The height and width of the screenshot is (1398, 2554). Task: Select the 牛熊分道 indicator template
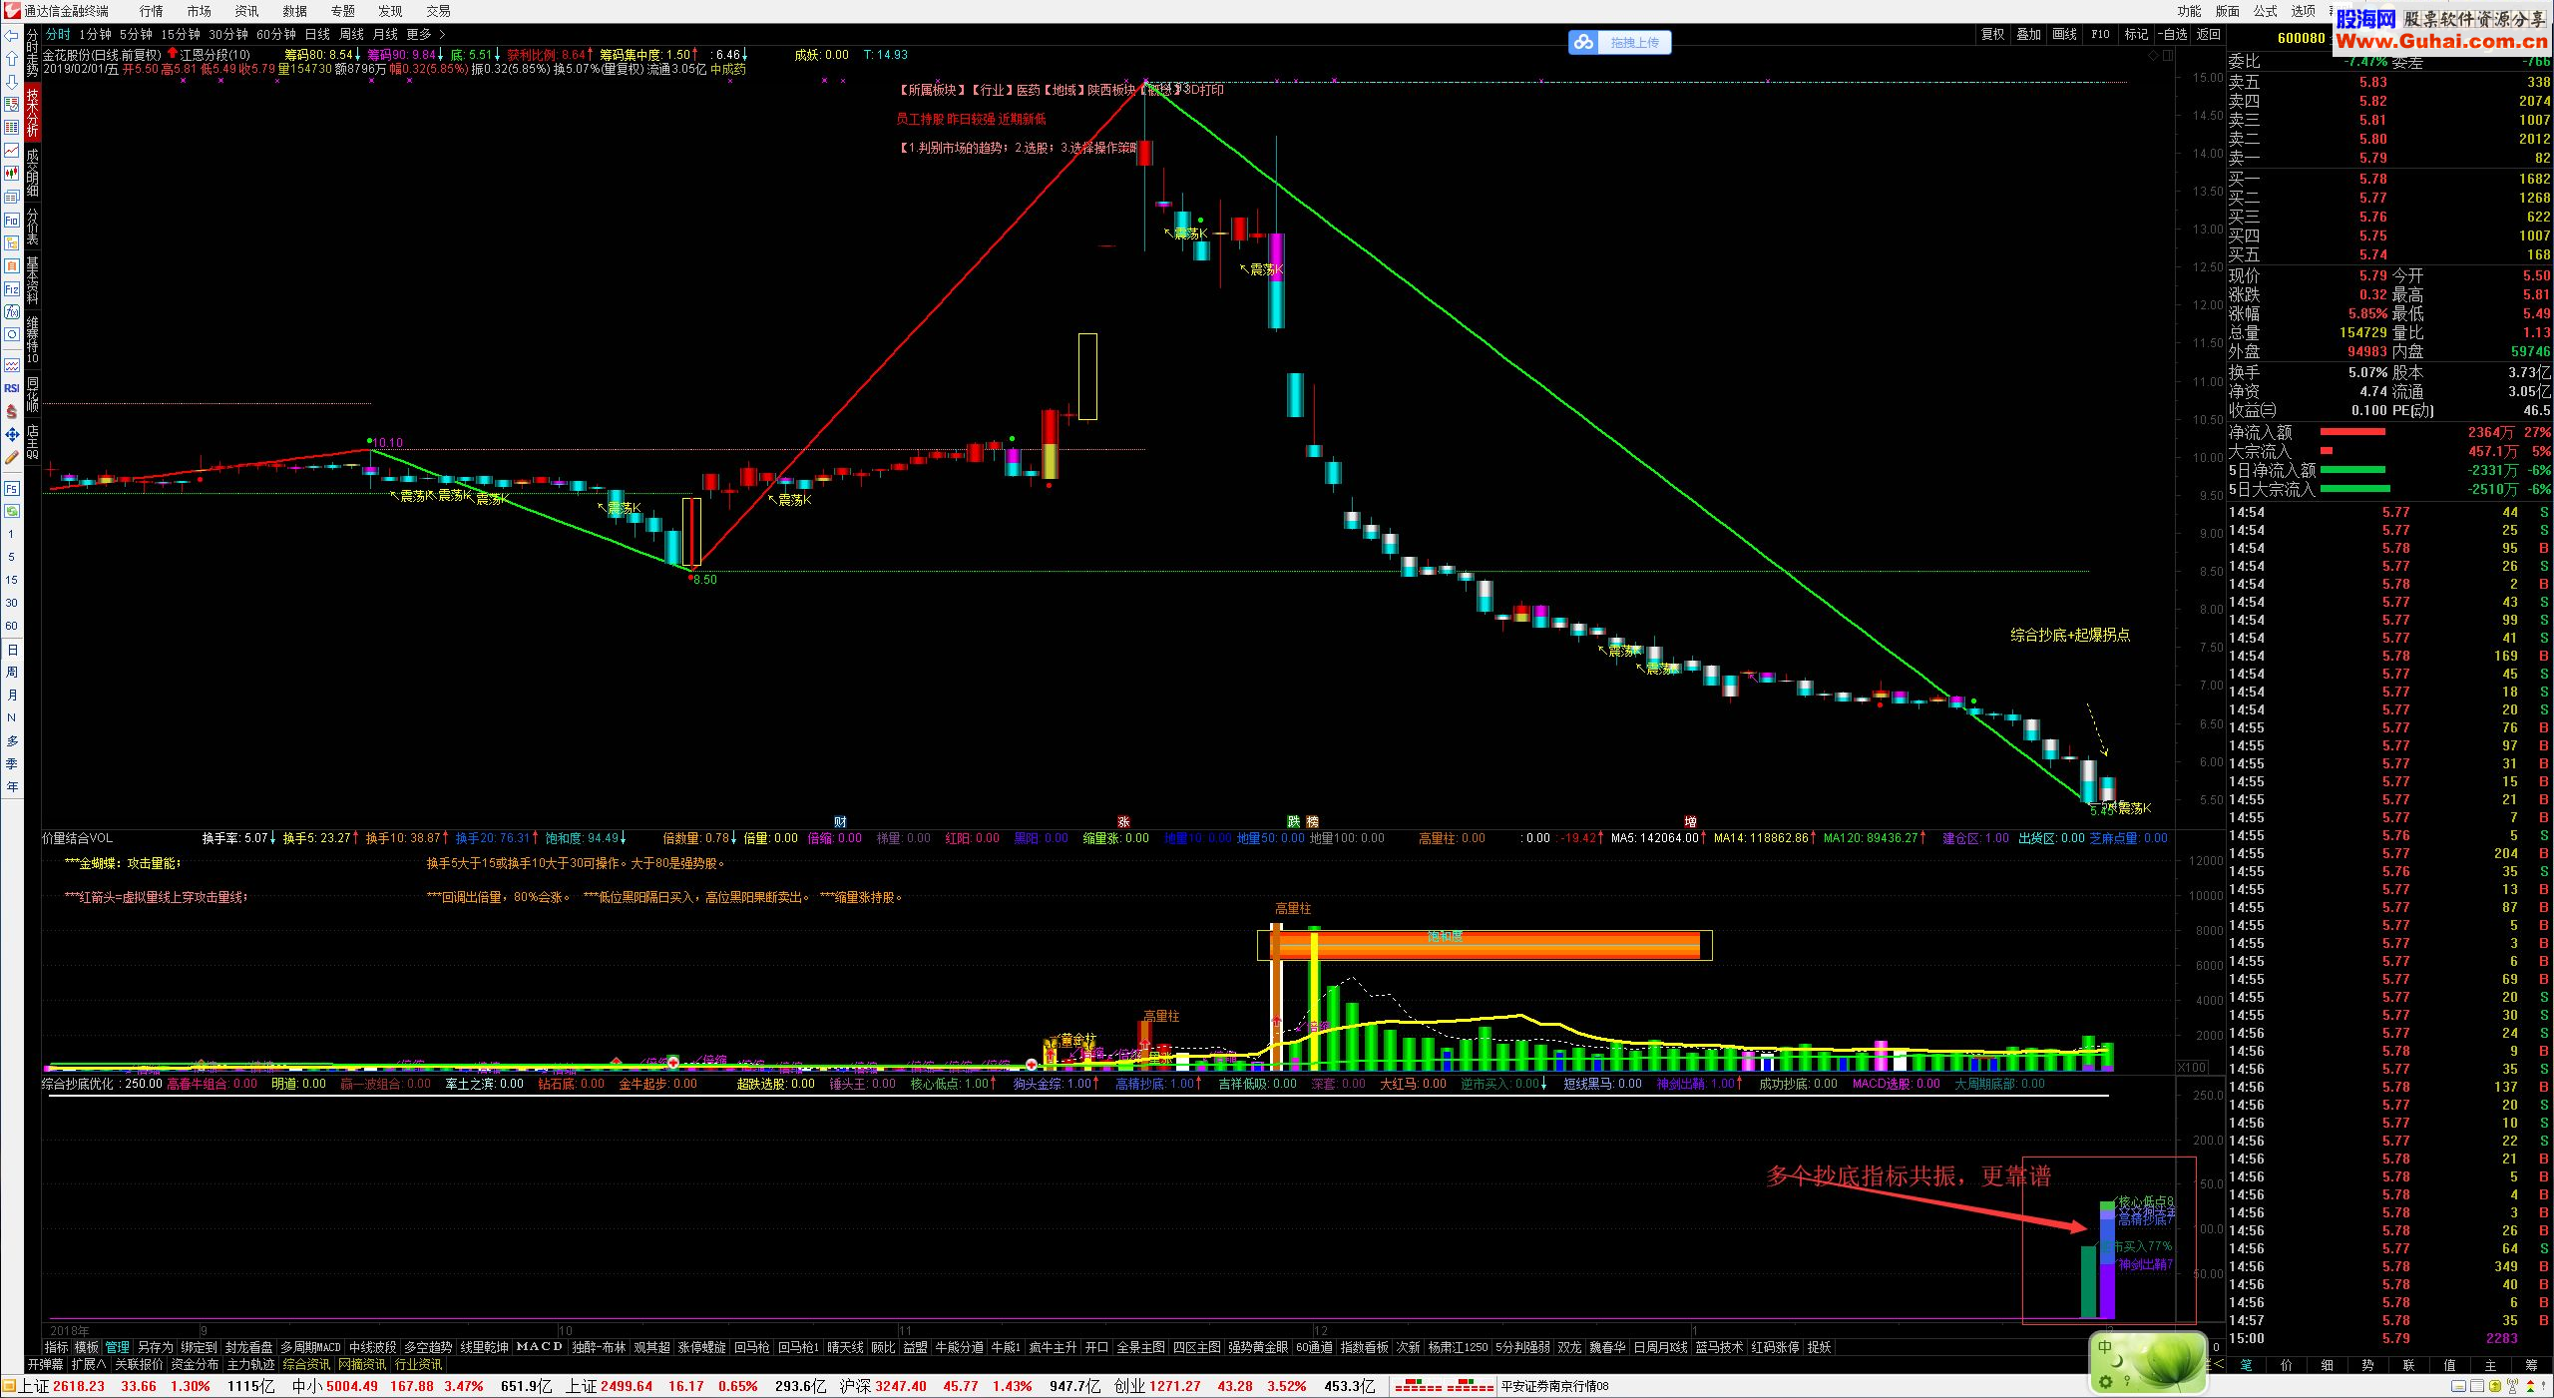[959, 1347]
